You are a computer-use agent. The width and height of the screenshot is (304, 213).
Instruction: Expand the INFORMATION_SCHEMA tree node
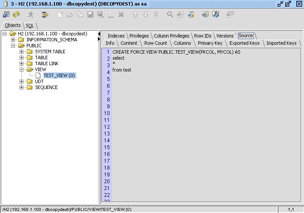click(x=13, y=40)
